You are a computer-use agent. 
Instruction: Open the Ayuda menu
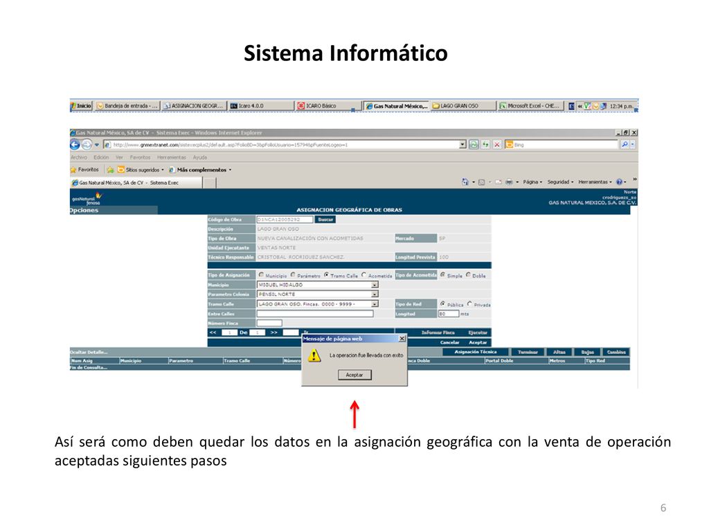200,157
